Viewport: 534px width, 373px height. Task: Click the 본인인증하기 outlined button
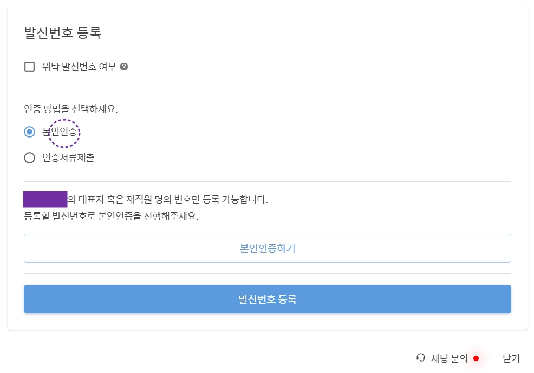click(268, 248)
